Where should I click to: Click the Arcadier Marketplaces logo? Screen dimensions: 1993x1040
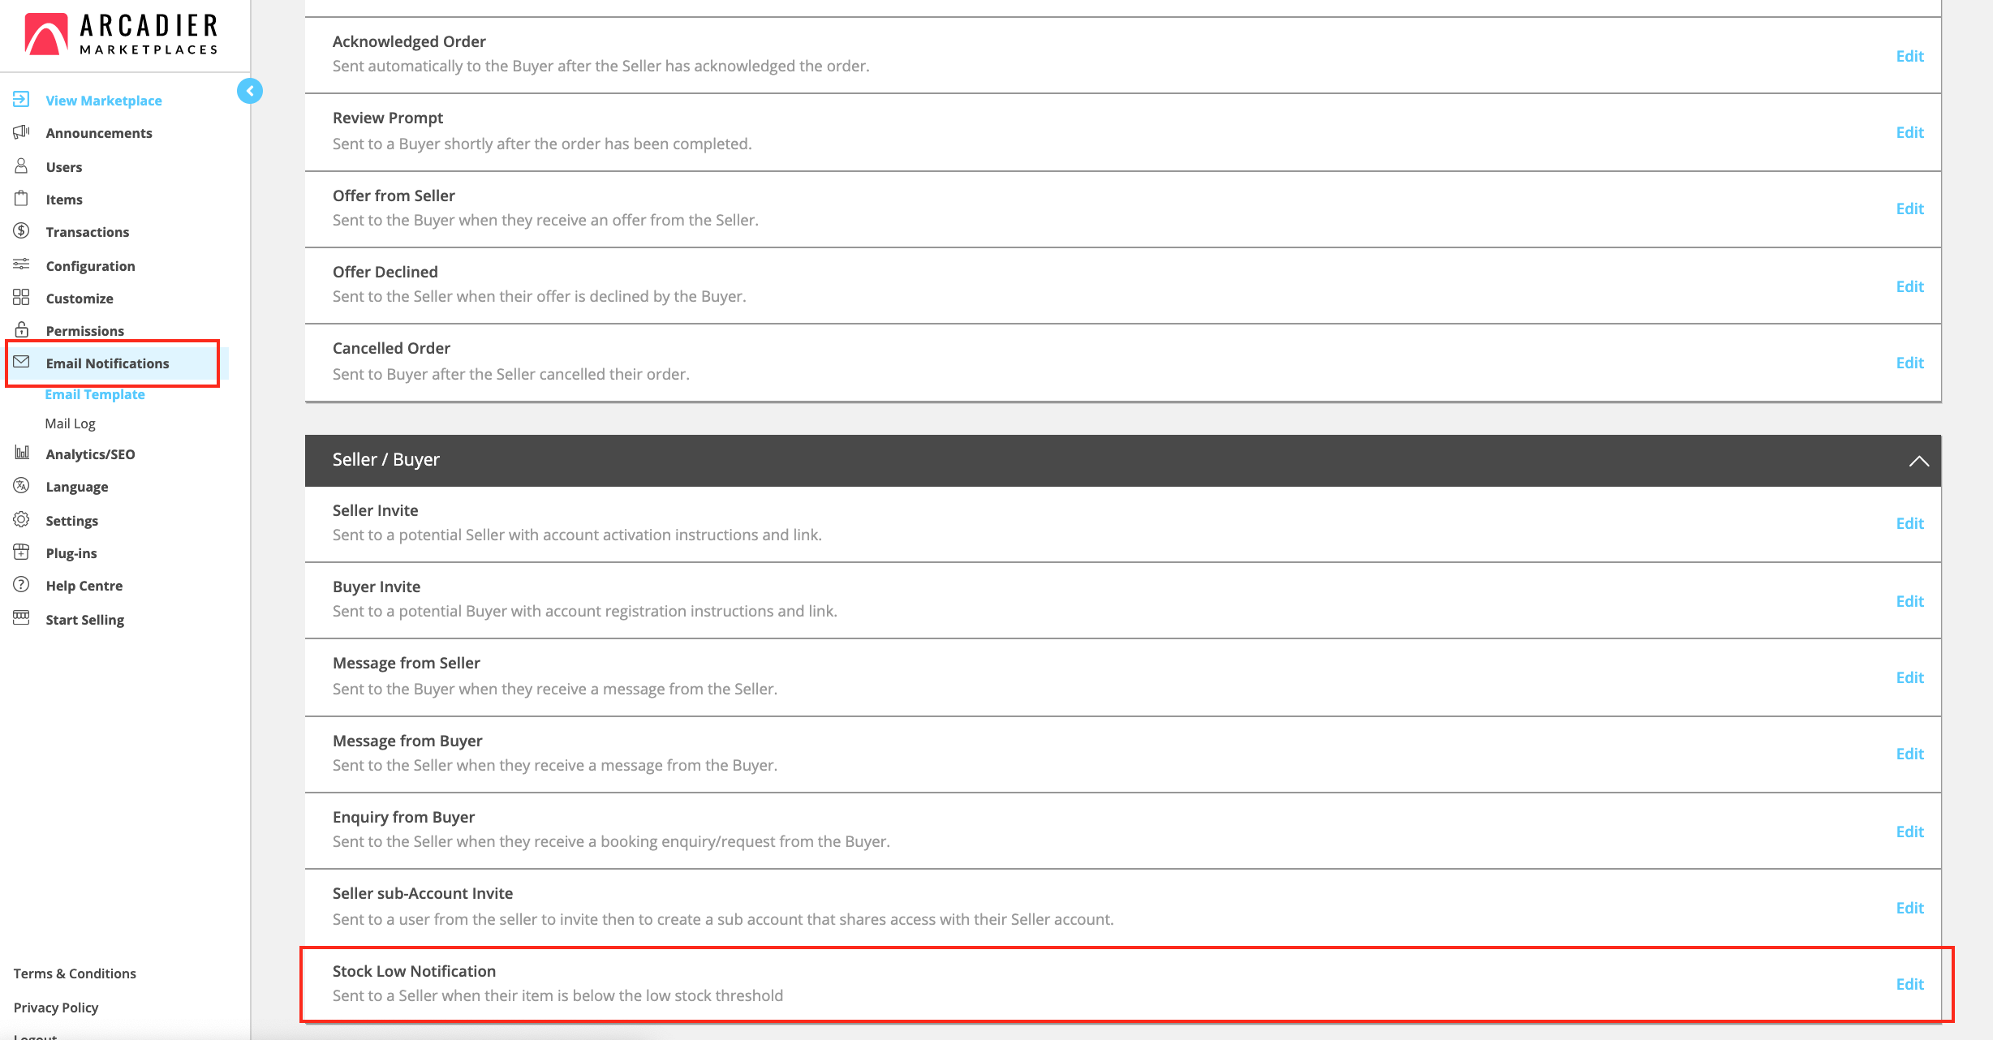coord(122,35)
